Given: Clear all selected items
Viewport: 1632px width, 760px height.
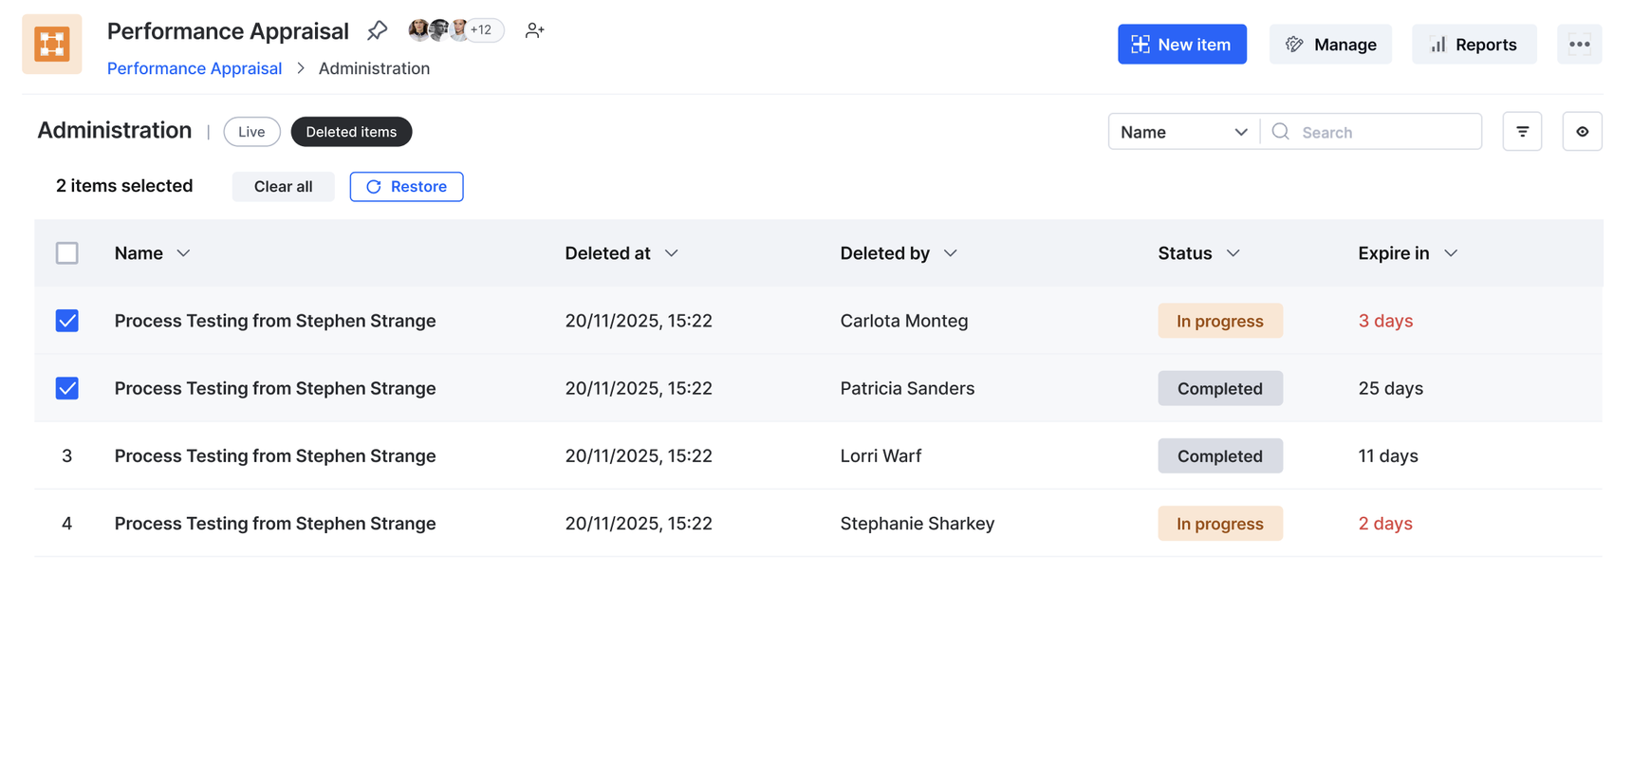Looking at the screenshot, I should coord(283,187).
